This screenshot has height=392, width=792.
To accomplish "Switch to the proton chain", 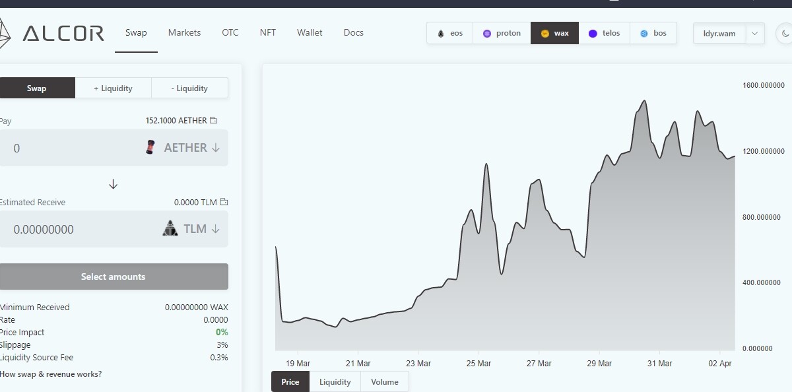I will (502, 33).
